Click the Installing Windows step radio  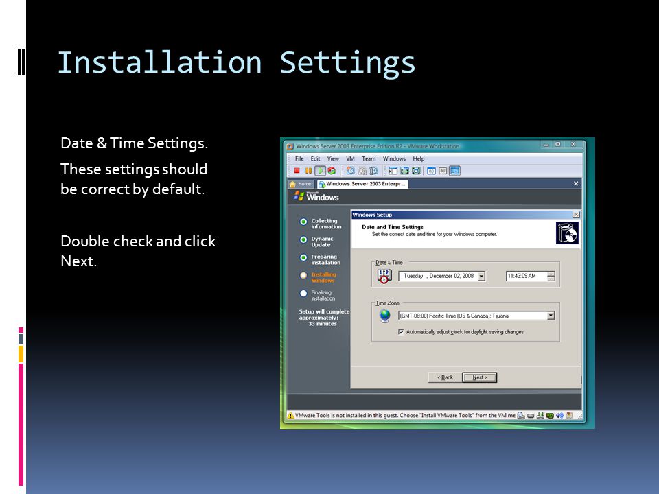click(303, 276)
